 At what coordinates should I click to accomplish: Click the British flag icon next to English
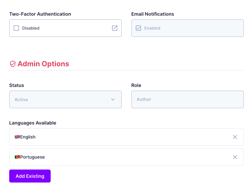click(17, 137)
